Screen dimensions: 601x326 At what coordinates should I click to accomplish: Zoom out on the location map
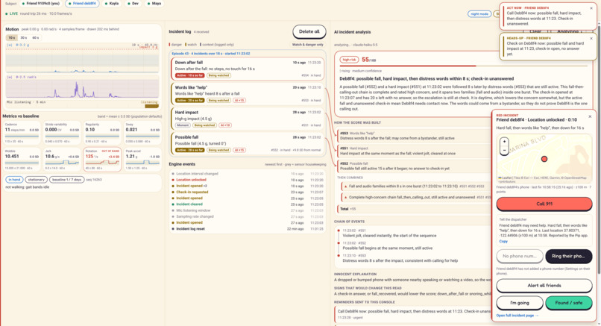pos(504,151)
